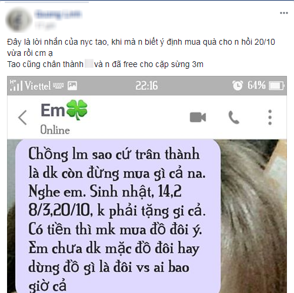The height and width of the screenshot is (293, 294).
Task: Start a video call with Em
Action: pyautogui.click(x=198, y=117)
